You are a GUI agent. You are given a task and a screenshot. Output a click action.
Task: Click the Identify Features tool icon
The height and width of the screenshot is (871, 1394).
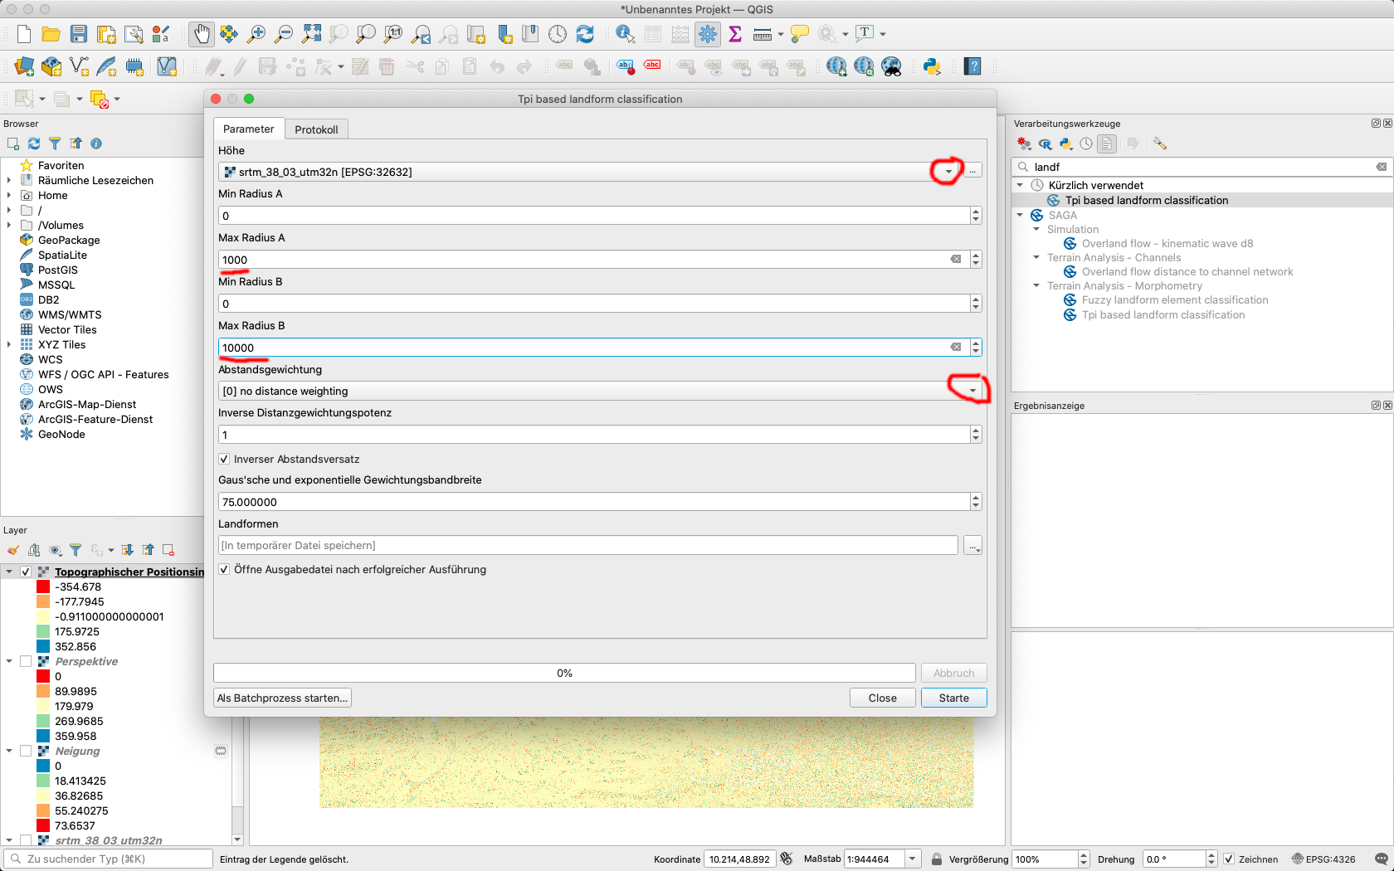625,34
